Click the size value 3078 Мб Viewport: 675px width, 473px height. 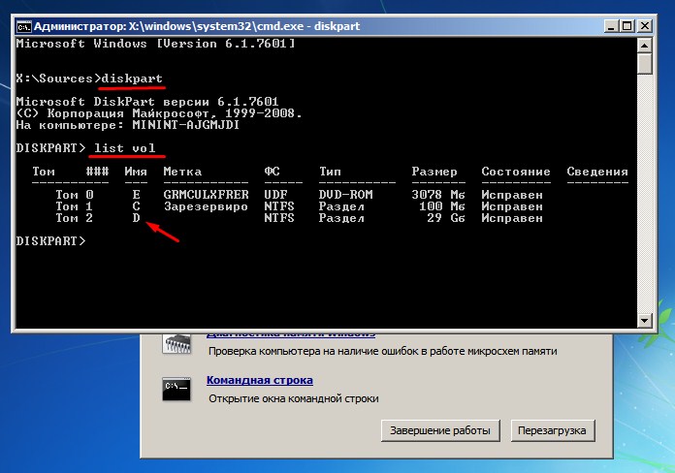click(438, 195)
